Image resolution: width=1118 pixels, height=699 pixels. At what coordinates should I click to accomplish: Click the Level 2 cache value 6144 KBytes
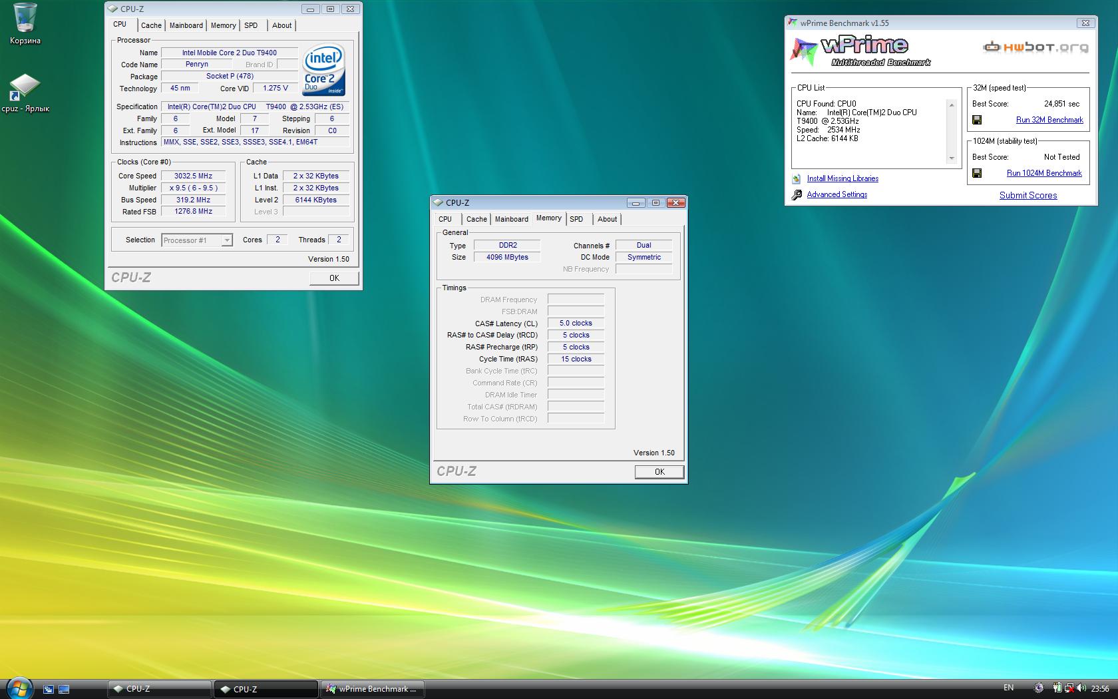[316, 200]
